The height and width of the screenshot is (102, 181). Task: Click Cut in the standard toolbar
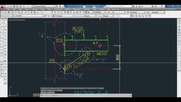click(25, 12)
